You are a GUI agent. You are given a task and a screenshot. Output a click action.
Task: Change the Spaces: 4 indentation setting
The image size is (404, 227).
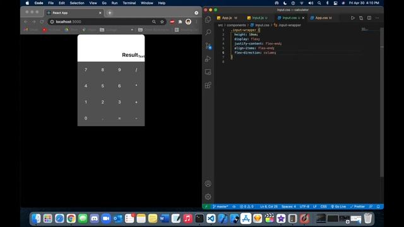(288, 206)
